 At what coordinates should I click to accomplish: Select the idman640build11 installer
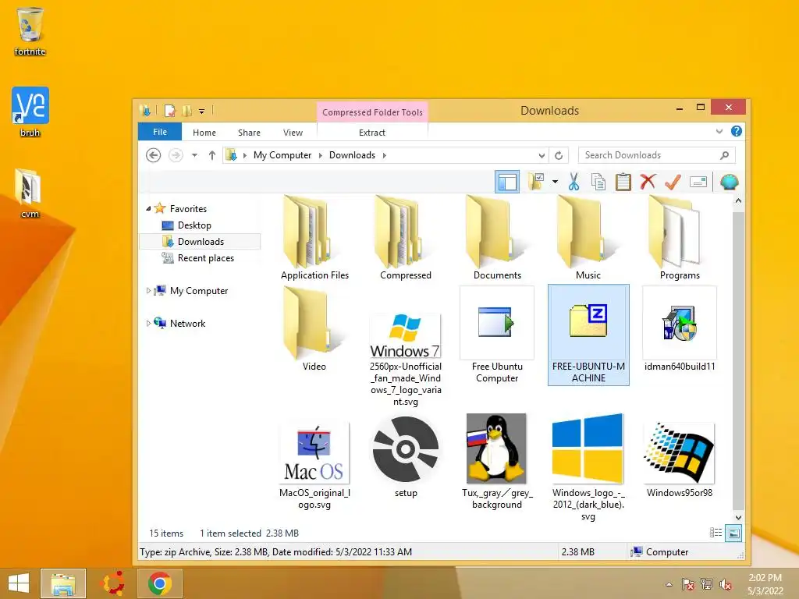tap(680, 329)
